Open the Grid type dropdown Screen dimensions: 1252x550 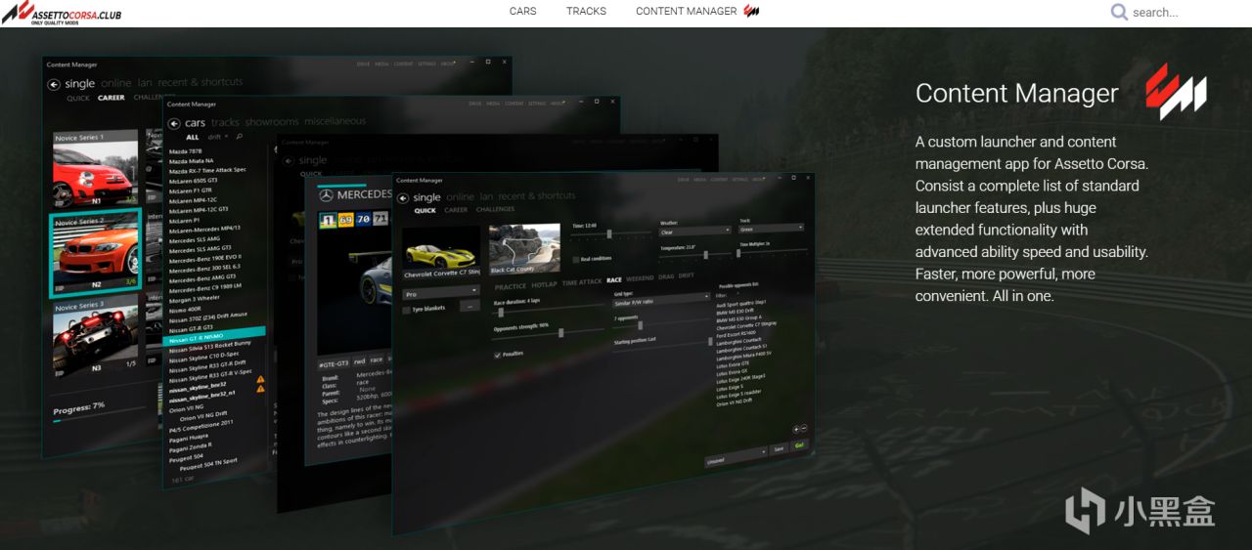point(661,301)
